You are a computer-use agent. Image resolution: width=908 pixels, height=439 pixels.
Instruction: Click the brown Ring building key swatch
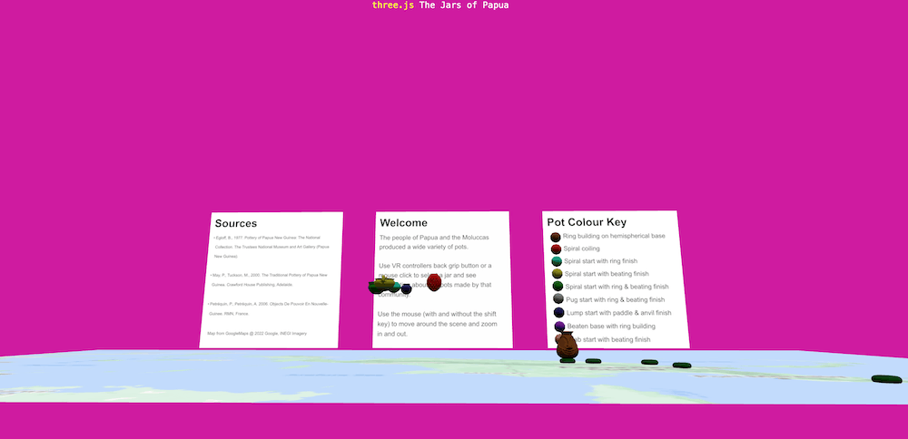(556, 237)
